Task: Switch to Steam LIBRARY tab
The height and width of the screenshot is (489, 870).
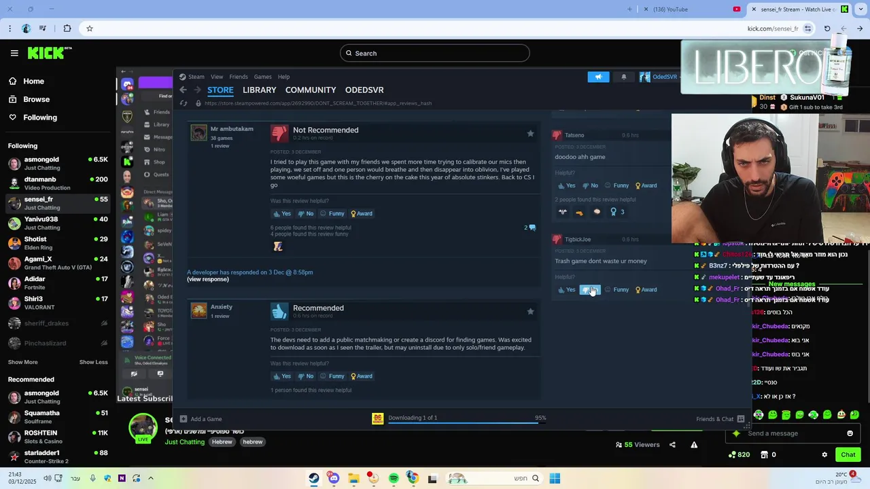Action: click(x=259, y=90)
